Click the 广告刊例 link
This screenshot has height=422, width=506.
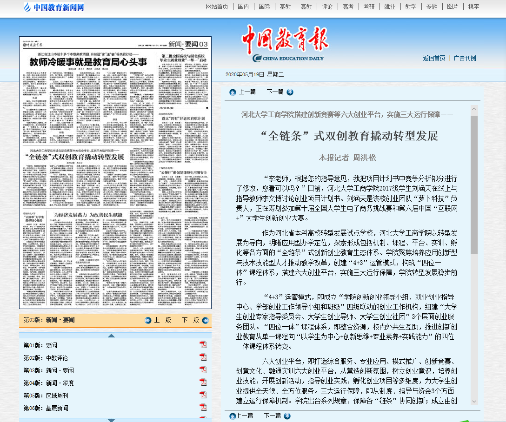(465, 59)
